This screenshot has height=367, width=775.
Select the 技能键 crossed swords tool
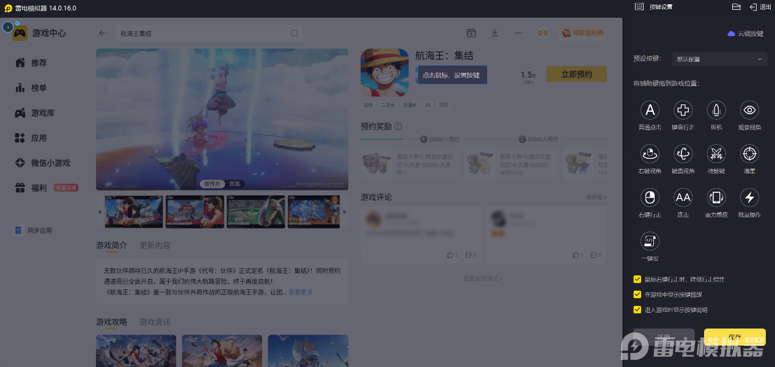pos(716,154)
